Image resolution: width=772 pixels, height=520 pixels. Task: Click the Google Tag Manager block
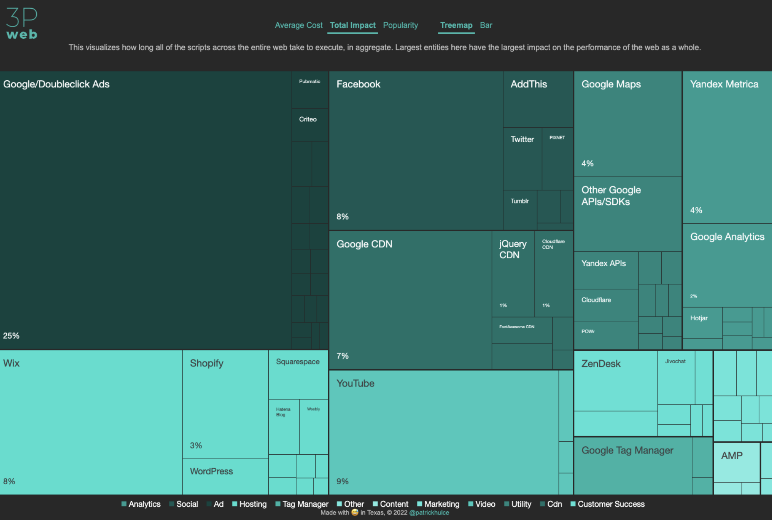(x=633, y=466)
